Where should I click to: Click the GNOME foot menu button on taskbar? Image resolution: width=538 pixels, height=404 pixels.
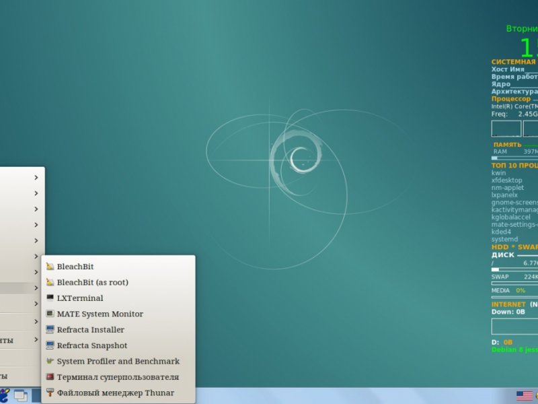(4, 396)
